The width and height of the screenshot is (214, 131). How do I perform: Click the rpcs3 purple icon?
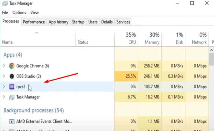coord(12,87)
